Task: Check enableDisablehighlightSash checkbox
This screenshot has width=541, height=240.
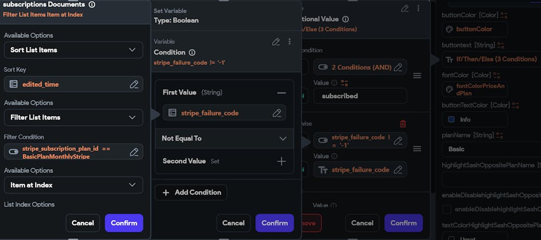Action: [447, 209]
